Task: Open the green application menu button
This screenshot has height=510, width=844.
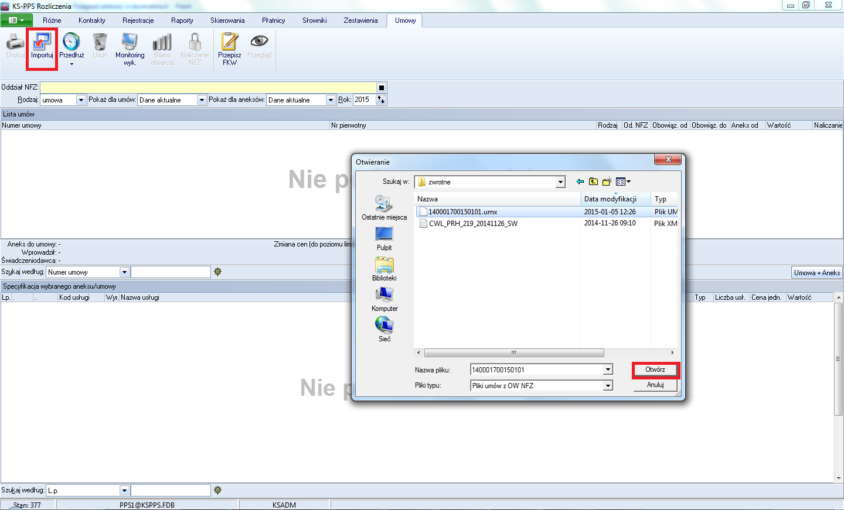Action: [16, 20]
